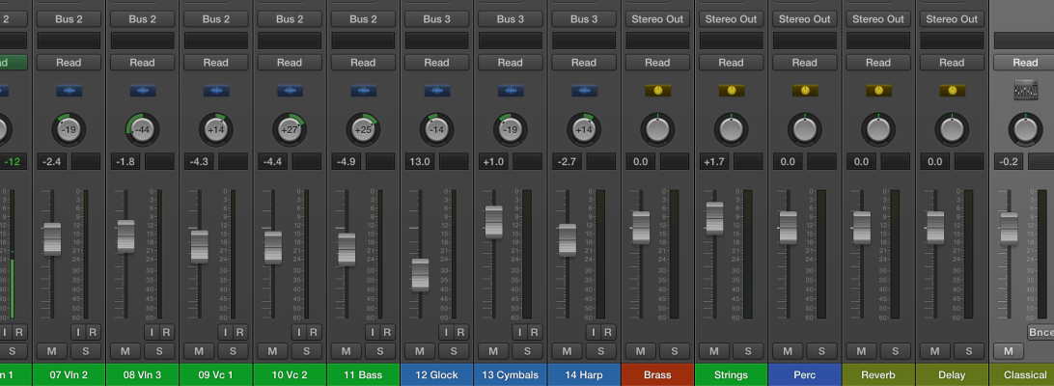Mute the 09 Vc 1 channel

[x=199, y=351]
